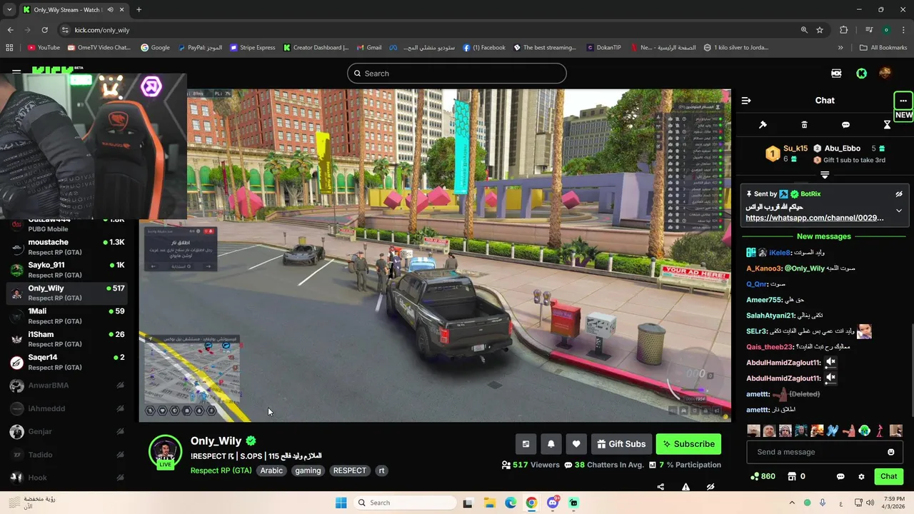Expand the pinned message chevron
The width and height of the screenshot is (914, 514).
(899, 211)
